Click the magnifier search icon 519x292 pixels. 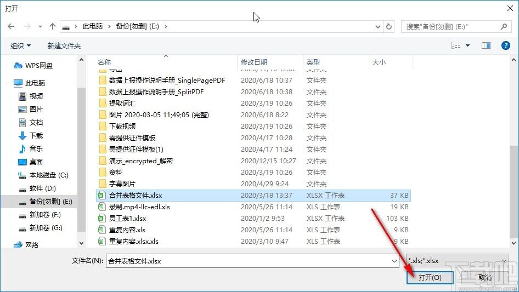click(x=504, y=26)
